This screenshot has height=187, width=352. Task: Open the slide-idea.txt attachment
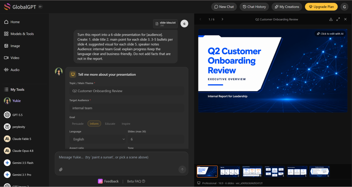tap(165, 24)
